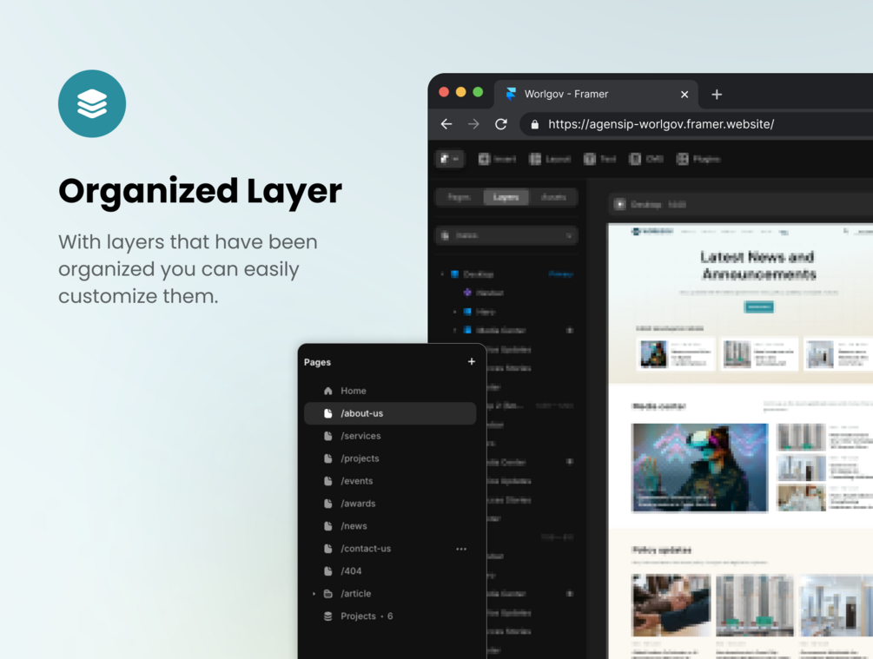Open the /404 page
873x659 pixels.
tap(390, 571)
